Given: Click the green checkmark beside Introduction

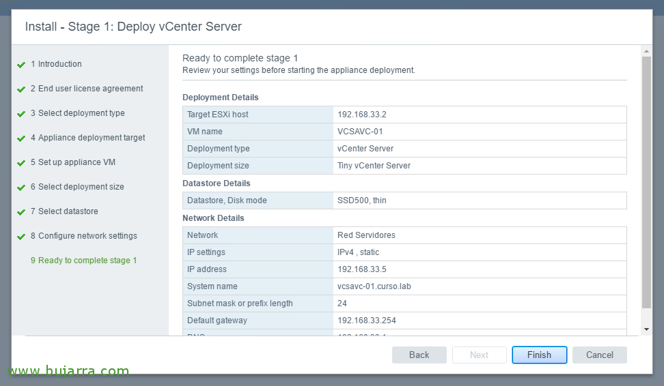Looking at the screenshot, I should pyautogui.click(x=21, y=65).
